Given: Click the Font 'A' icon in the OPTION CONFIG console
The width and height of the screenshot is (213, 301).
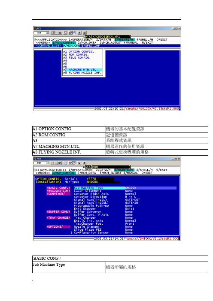Looking at the screenshot, I should 79,163.
